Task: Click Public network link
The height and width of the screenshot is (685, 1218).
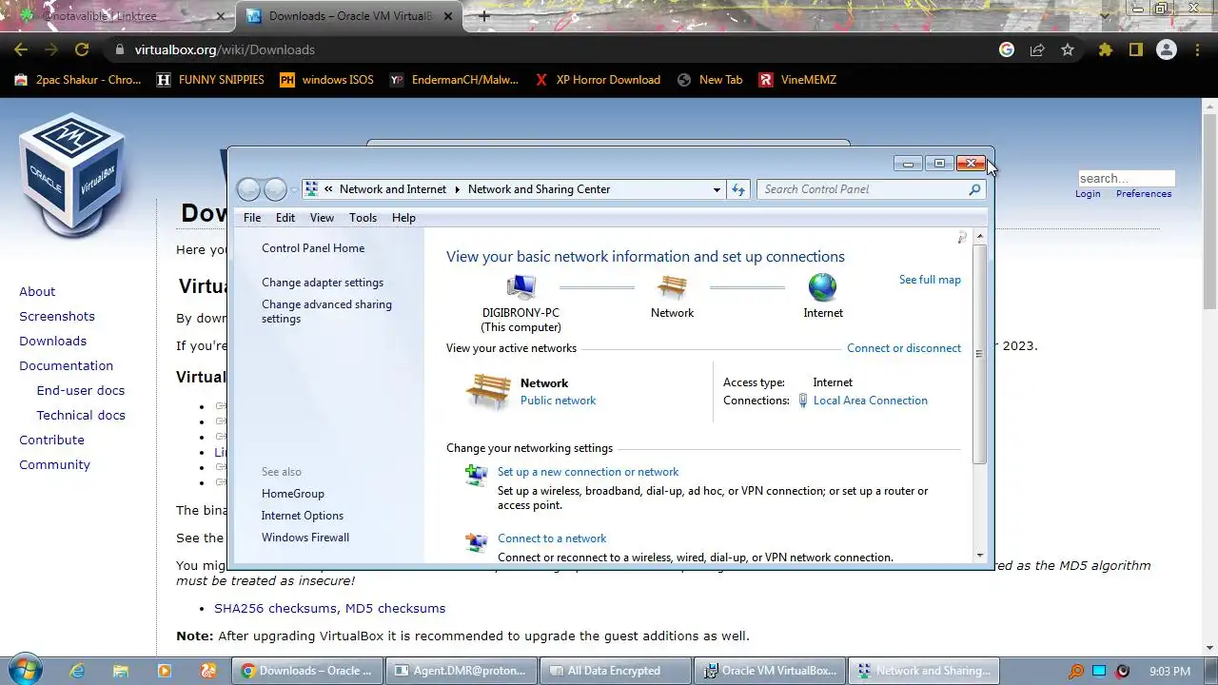Action: [558, 401]
